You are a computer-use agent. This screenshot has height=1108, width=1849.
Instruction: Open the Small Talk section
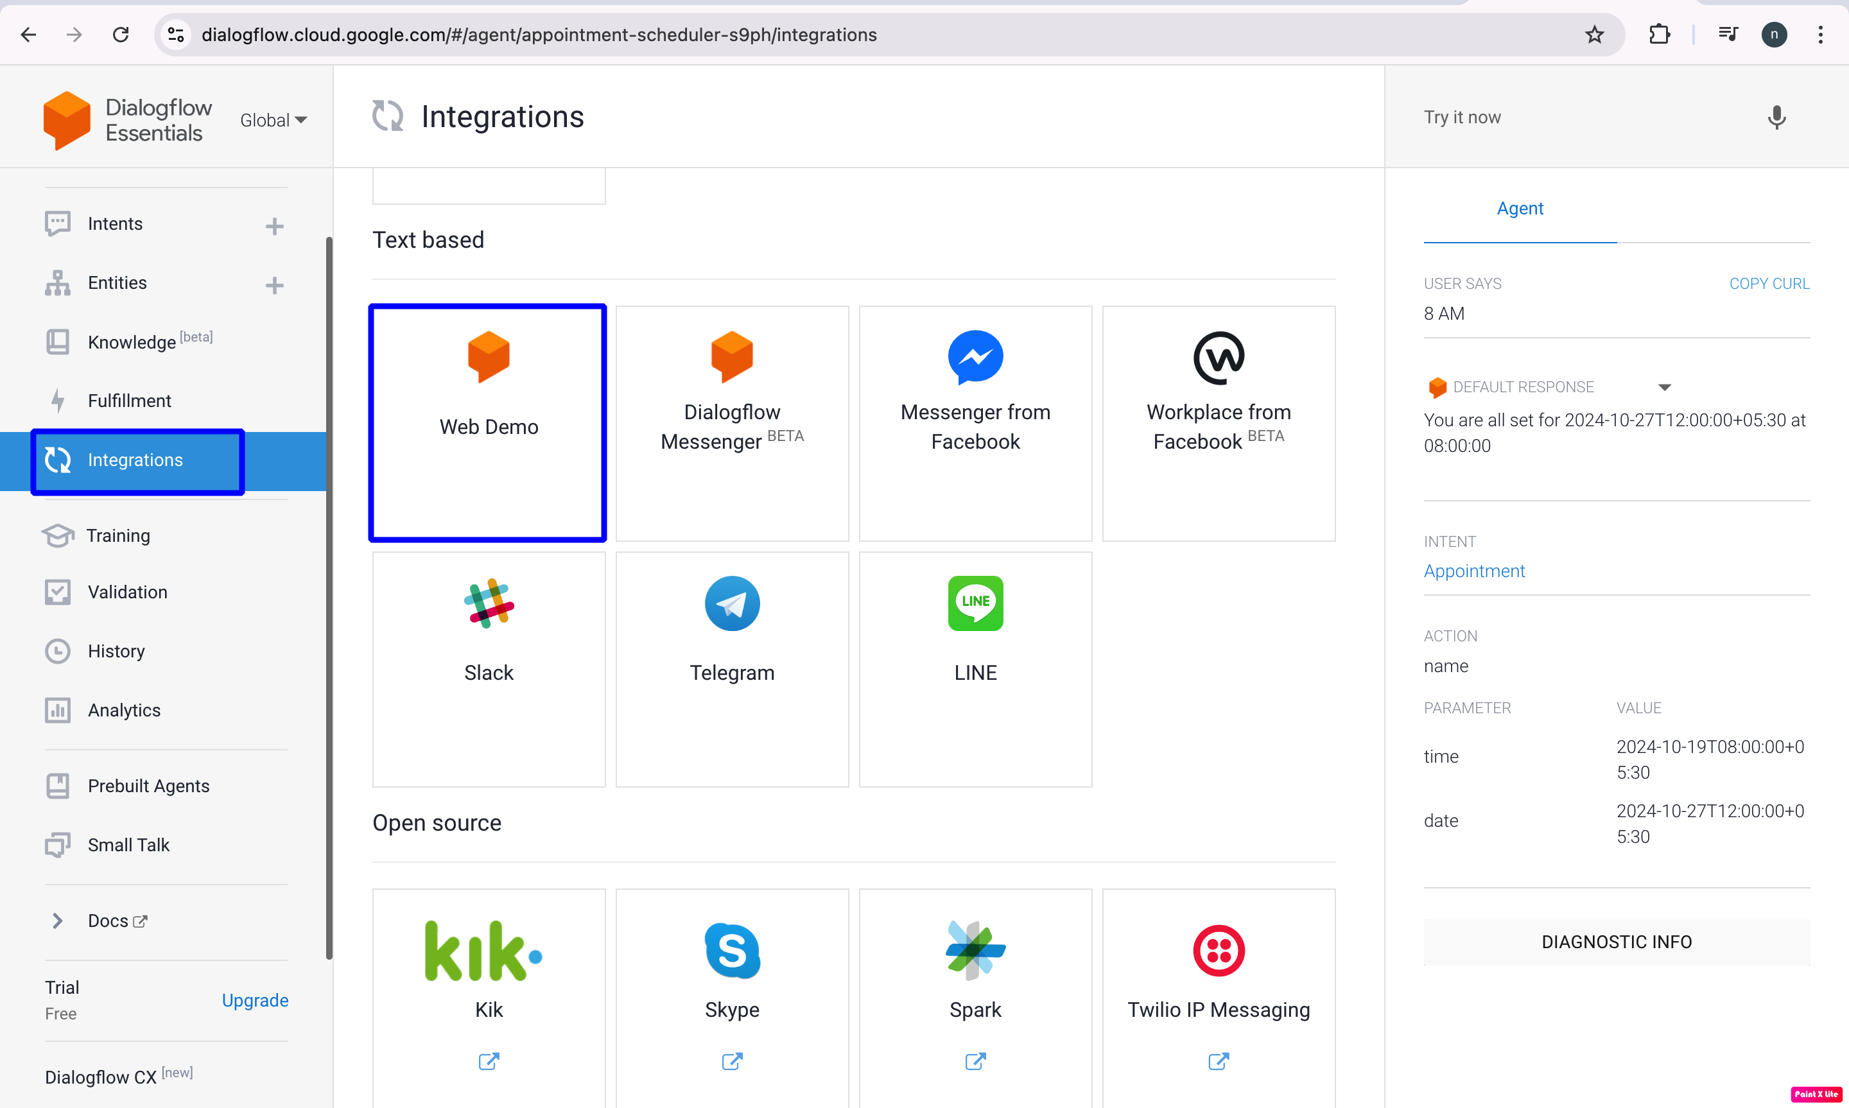tap(128, 844)
